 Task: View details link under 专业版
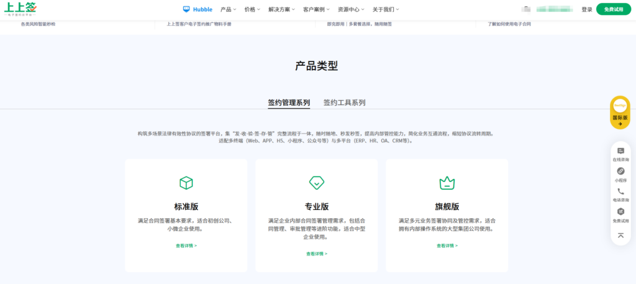point(316,254)
